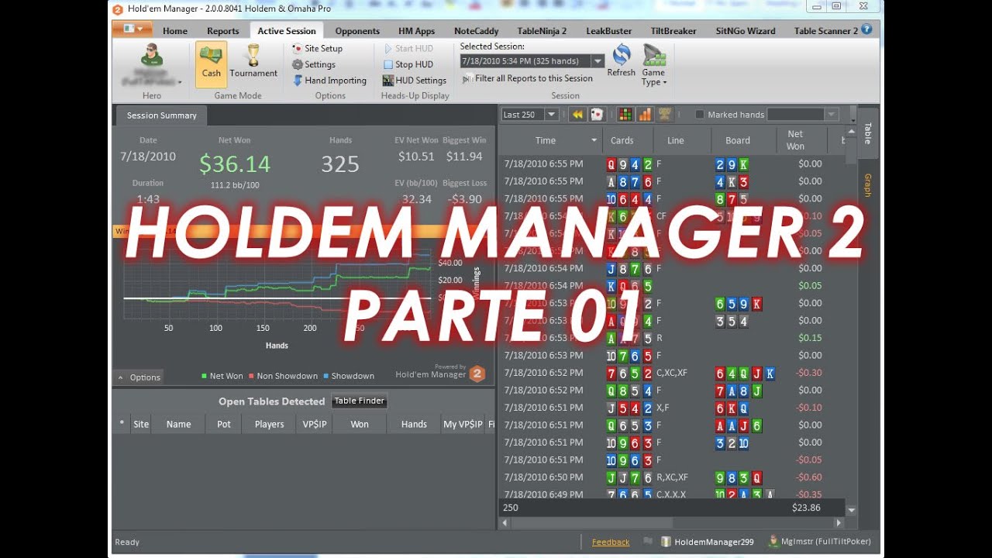Sort by the Board column header
992x558 pixels.
point(738,140)
